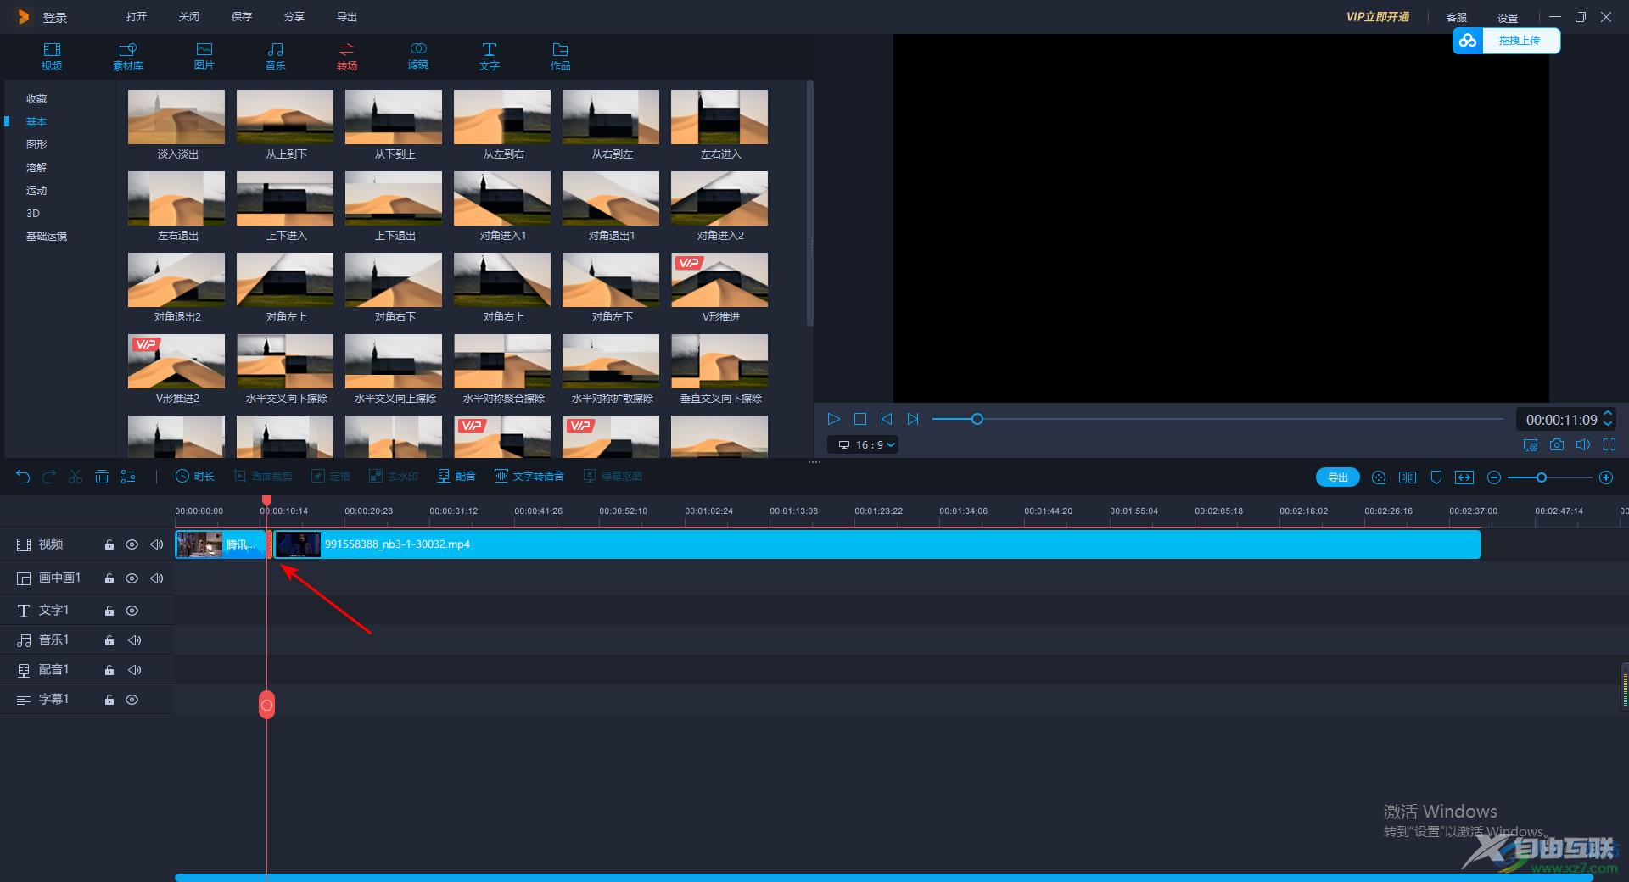Open the 滤镜 filters tab

point(418,56)
